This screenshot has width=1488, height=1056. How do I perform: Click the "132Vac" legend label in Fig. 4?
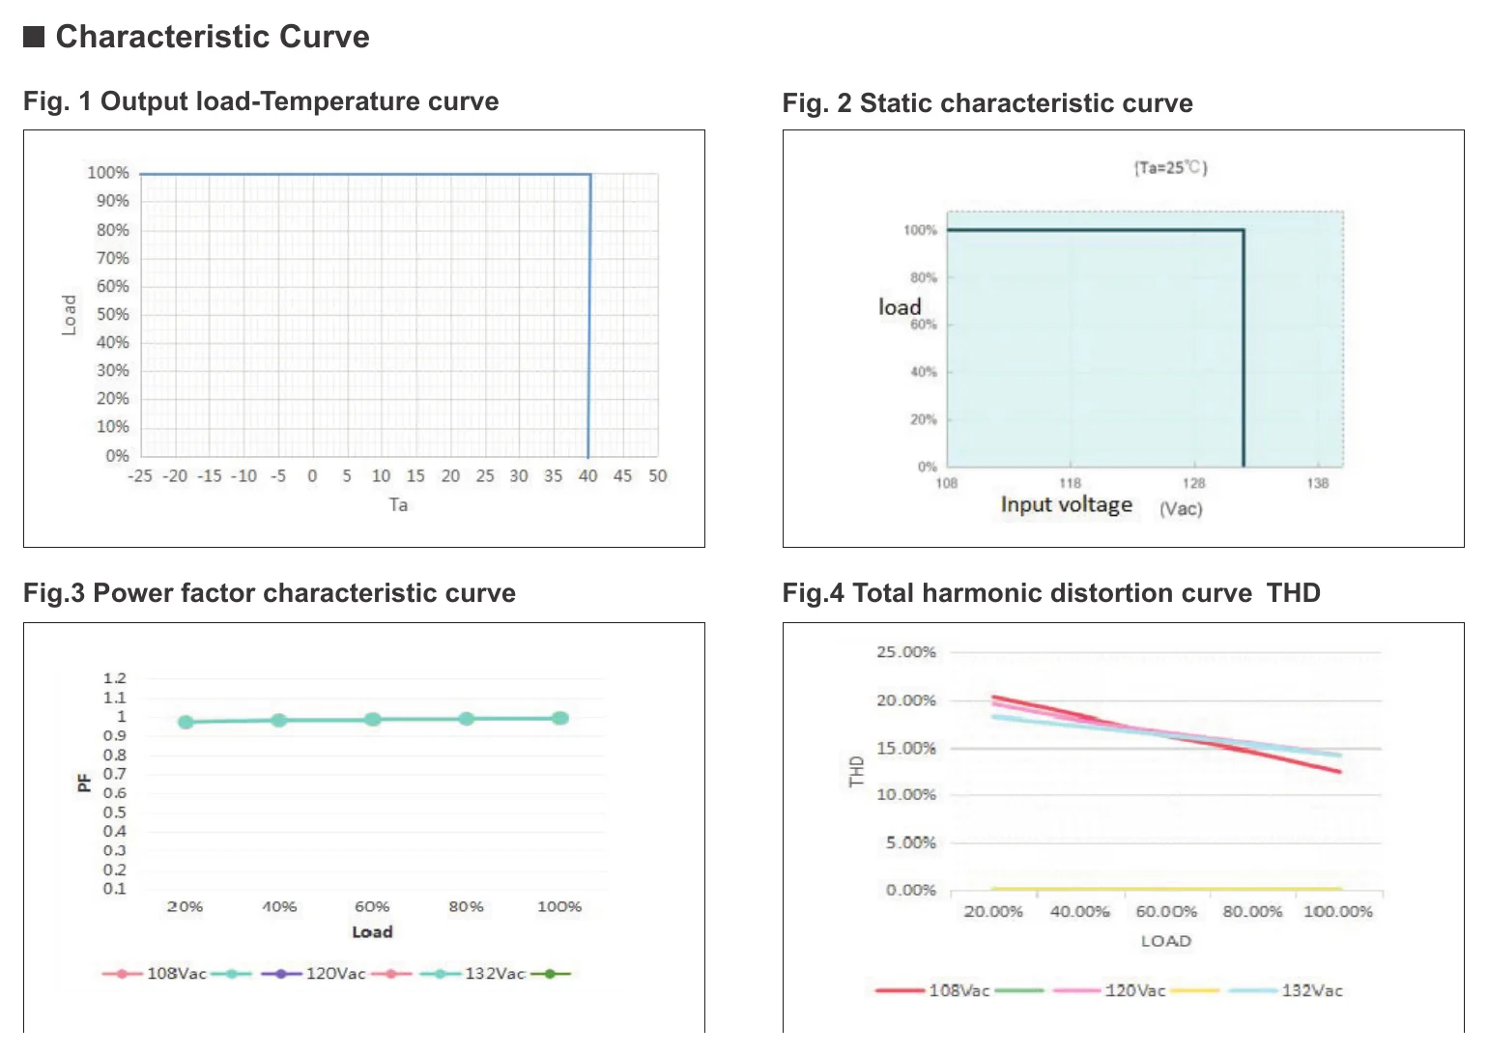[x=1312, y=990]
